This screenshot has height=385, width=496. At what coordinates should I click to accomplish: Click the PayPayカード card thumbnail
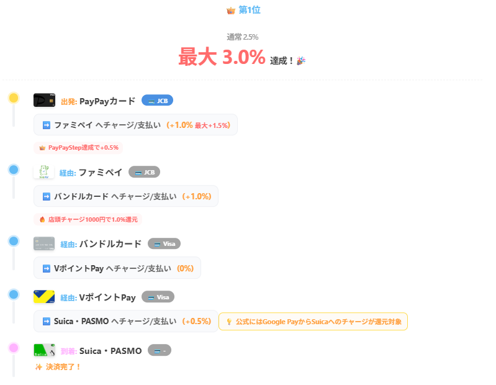pyautogui.click(x=44, y=101)
